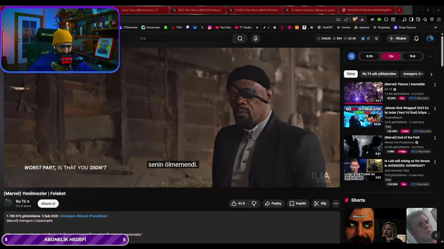
Task: Click the search magnifier button
Action: [240, 38]
